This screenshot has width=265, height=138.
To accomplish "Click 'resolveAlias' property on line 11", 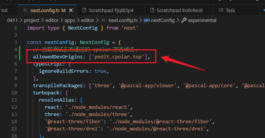I will (56, 100).
